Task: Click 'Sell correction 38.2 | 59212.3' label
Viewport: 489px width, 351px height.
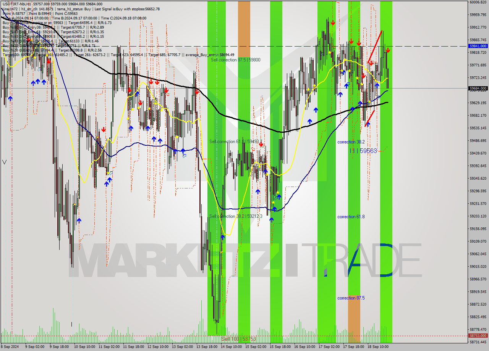Action: point(236,216)
